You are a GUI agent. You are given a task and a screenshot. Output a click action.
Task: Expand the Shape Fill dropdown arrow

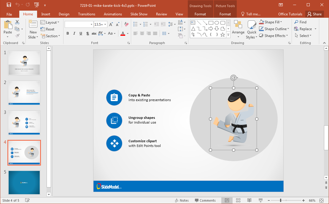tap(281, 22)
